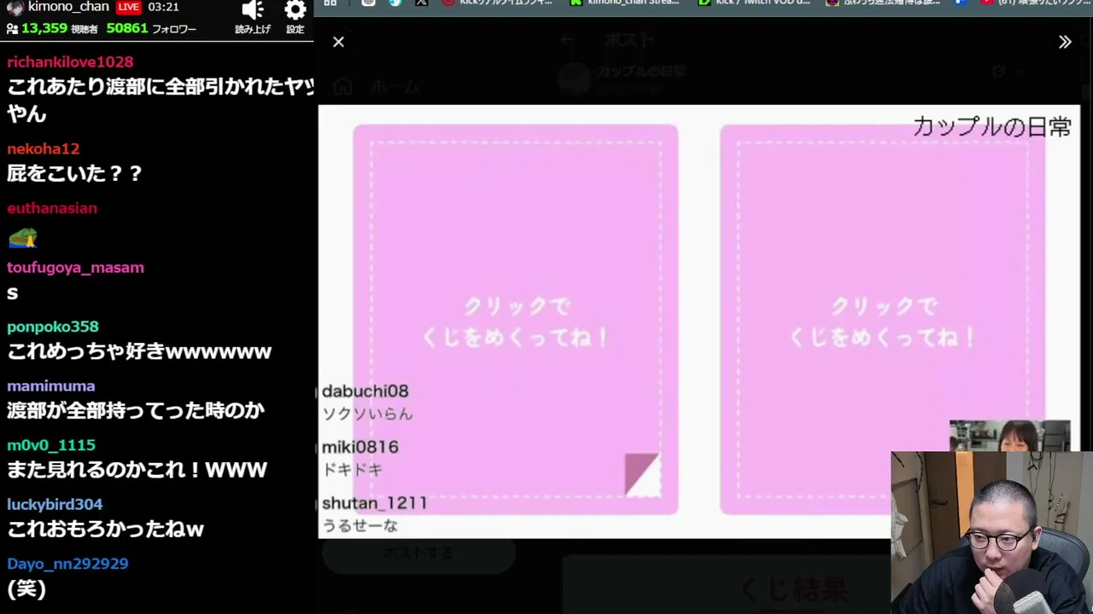Image resolution: width=1093 pixels, height=614 pixels.
Task: Click the うるせーな overlay comment
Action: (359, 525)
